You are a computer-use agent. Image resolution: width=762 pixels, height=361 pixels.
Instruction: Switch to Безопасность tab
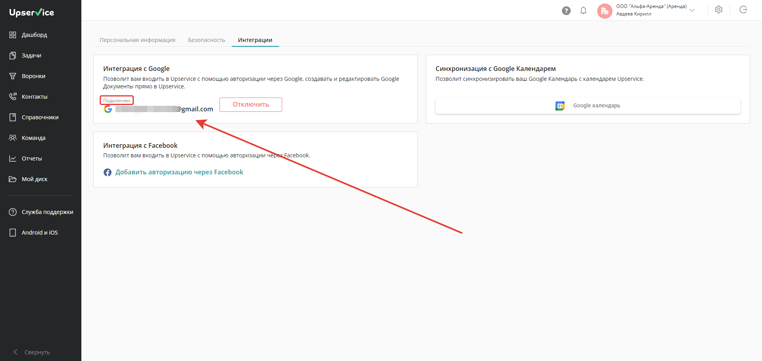[x=206, y=40]
